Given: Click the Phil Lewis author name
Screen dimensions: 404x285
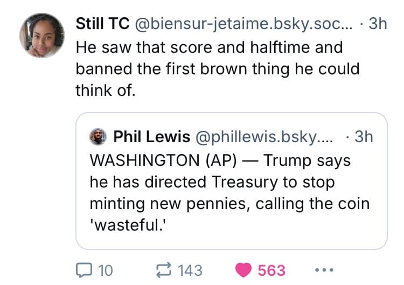Looking at the screenshot, I should coord(151,137).
